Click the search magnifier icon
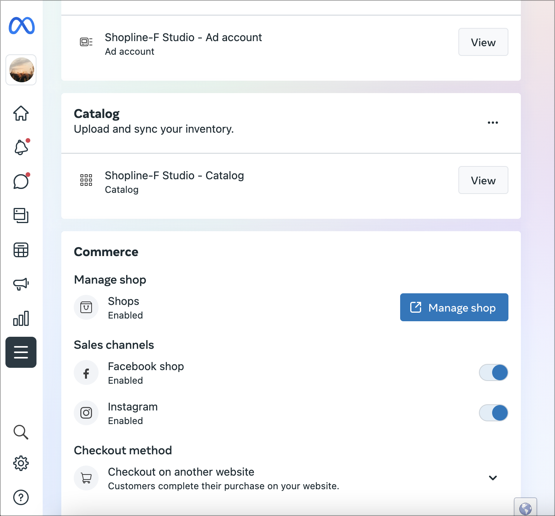 pos(21,432)
